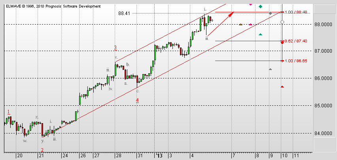The image size is (337, 160).
Task: Select the red wave label 4
Action: click(137, 101)
